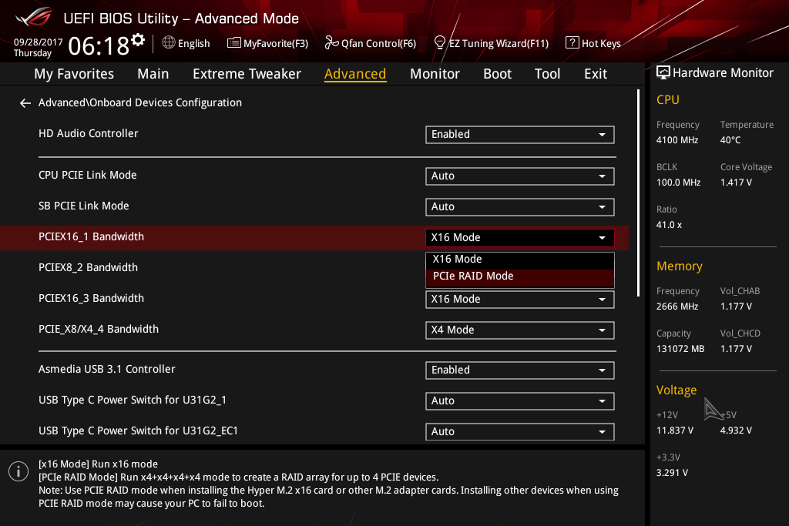Open SB PCIE Link Mode dropdown
This screenshot has height=526, width=789.
(x=520, y=206)
